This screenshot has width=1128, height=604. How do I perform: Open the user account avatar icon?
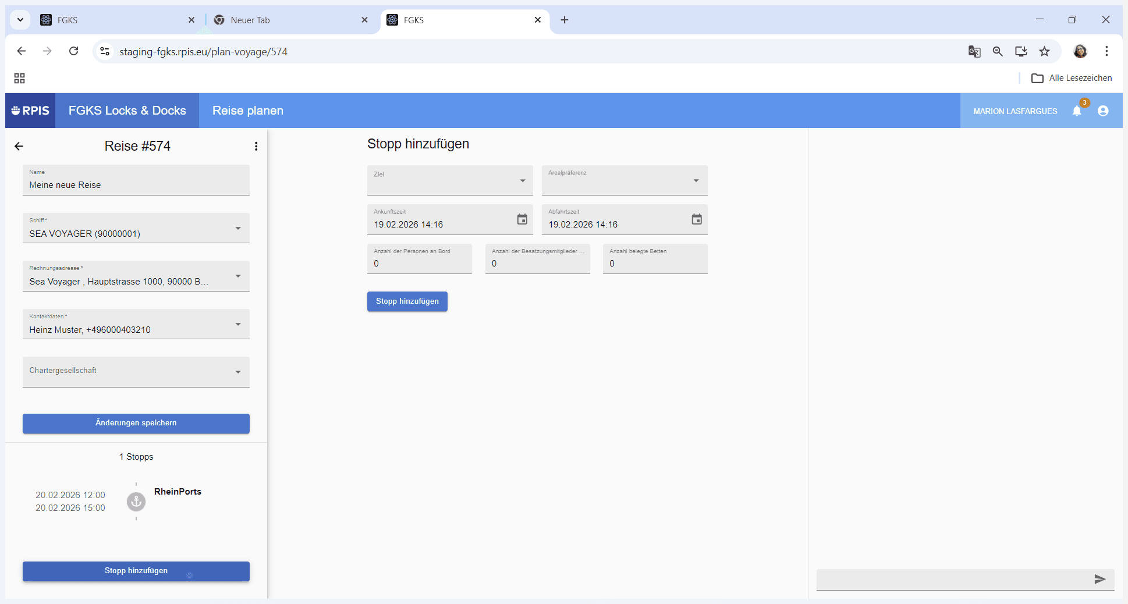pyautogui.click(x=1103, y=111)
